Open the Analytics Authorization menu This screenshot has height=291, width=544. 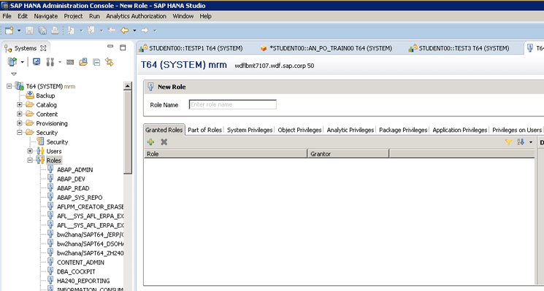(x=136, y=16)
